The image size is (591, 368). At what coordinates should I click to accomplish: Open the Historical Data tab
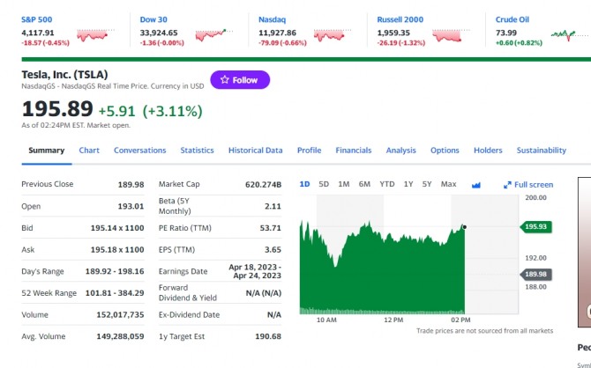click(x=255, y=151)
